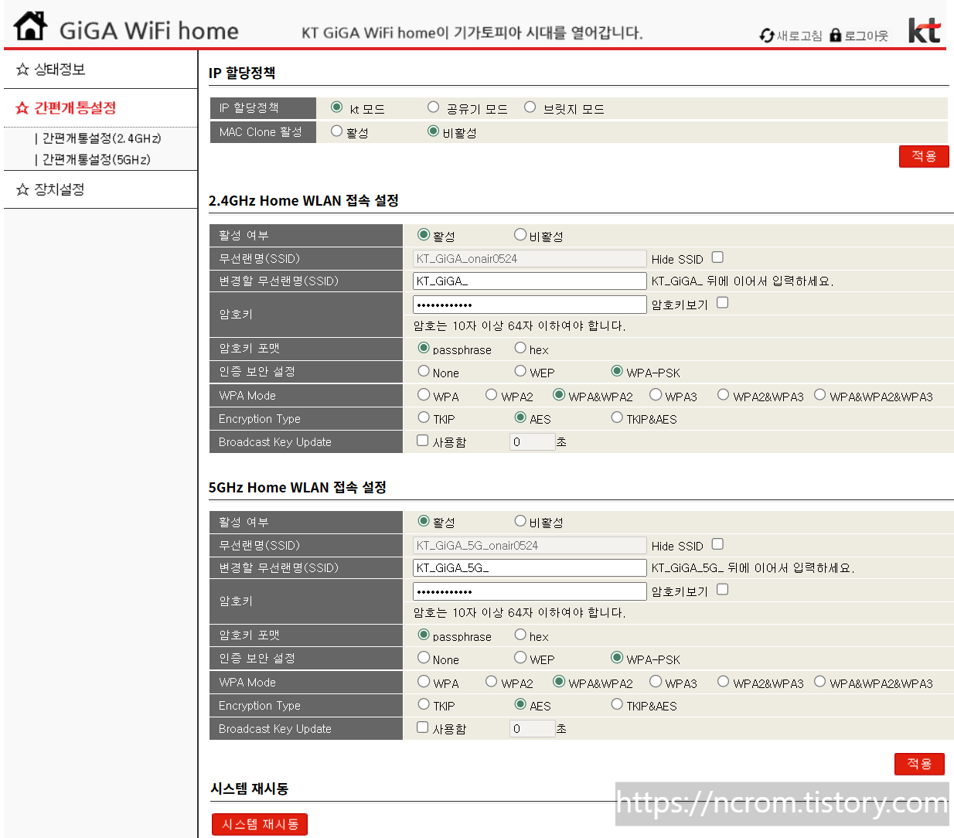954x838 pixels.
Task: Click the lock icon next to 로그아웃
Action: tap(835, 36)
